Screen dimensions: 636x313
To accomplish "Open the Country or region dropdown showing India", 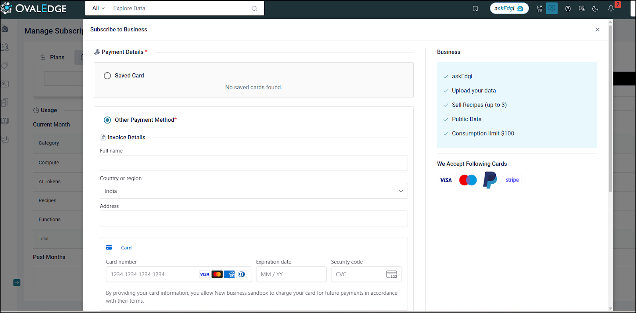I will pos(254,191).
